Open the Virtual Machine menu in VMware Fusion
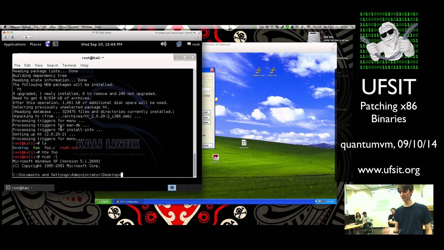The height and width of the screenshot is (250, 444). point(69,27)
